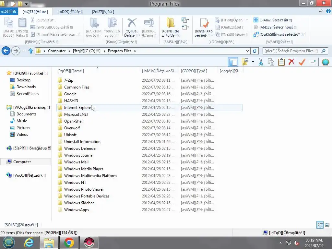332x249 pixels.
Task: Collapse the ribbon with the chevron icon
Action: point(321,11)
